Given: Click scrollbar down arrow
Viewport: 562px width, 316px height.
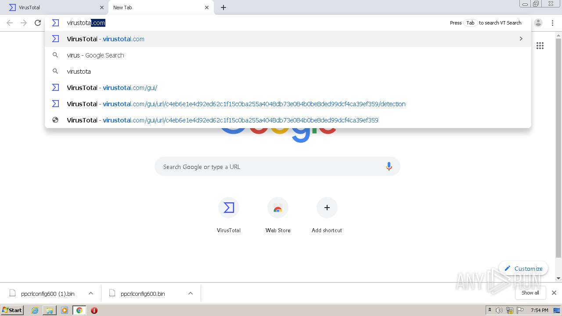Looking at the screenshot, I should tap(558, 278).
